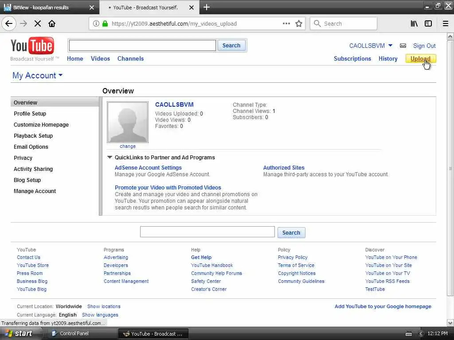The image size is (454, 340).
Task: Click the change link under avatar
Action: [x=128, y=146]
